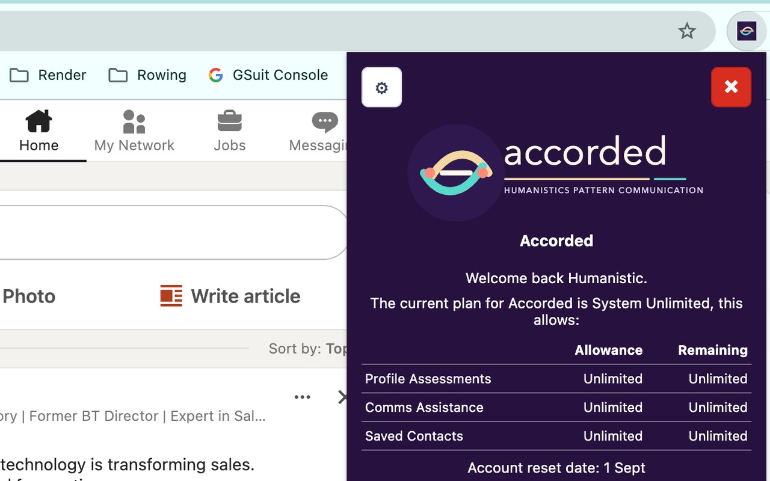770x481 pixels.
Task: Click the Profile Assessments Remaining value
Action: tap(718, 379)
